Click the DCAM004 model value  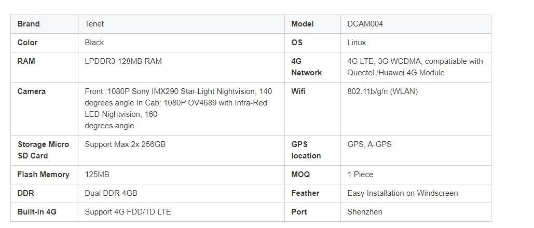pyautogui.click(x=365, y=24)
